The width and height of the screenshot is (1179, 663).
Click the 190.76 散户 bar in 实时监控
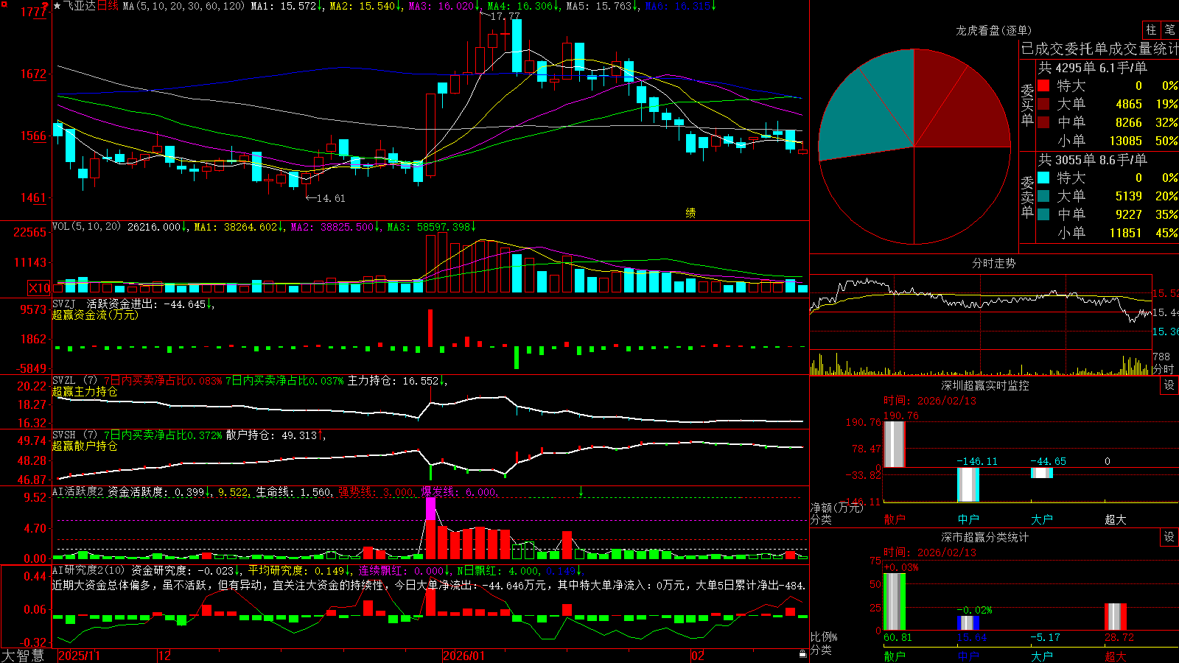pos(894,443)
